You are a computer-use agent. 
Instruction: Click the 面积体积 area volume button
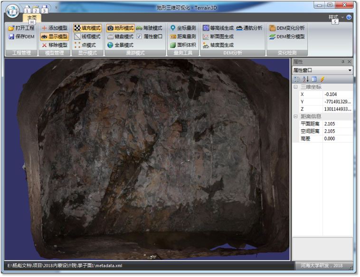pyautogui.click(x=183, y=45)
